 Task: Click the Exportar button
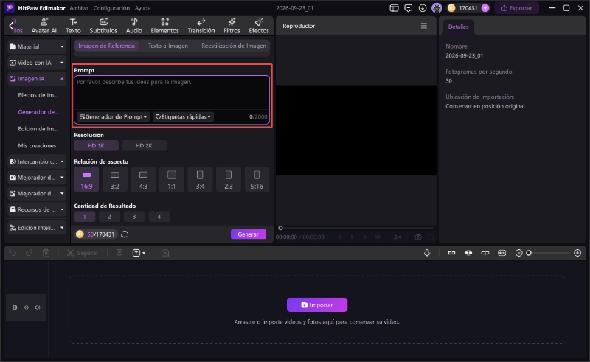(x=517, y=8)
